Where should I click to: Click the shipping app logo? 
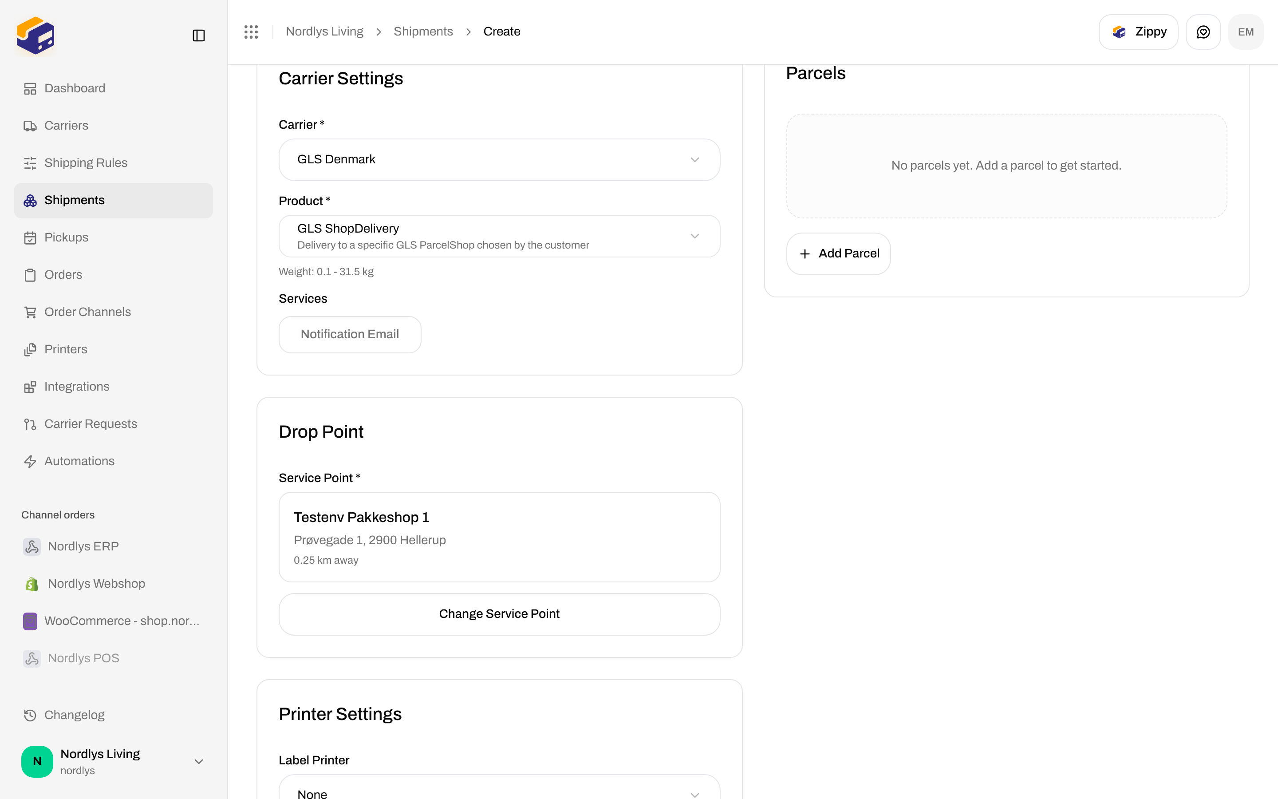pos(35,36)
